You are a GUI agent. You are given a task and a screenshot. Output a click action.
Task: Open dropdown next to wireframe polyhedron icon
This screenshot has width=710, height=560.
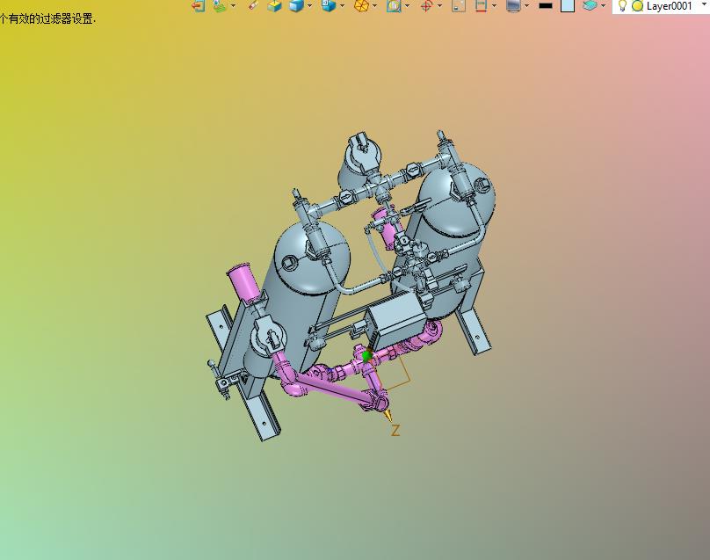[x=375, y=5]
